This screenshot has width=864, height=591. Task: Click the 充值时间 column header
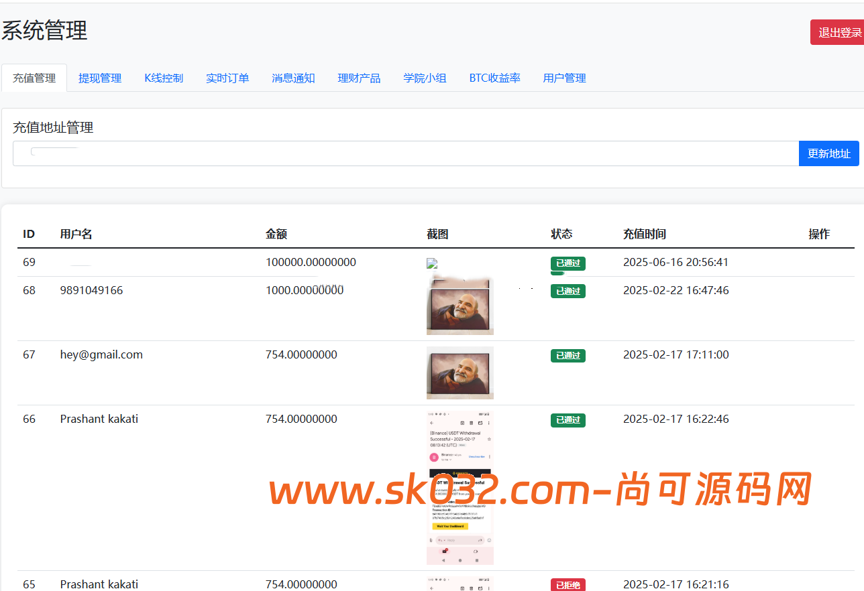(644, 234)
